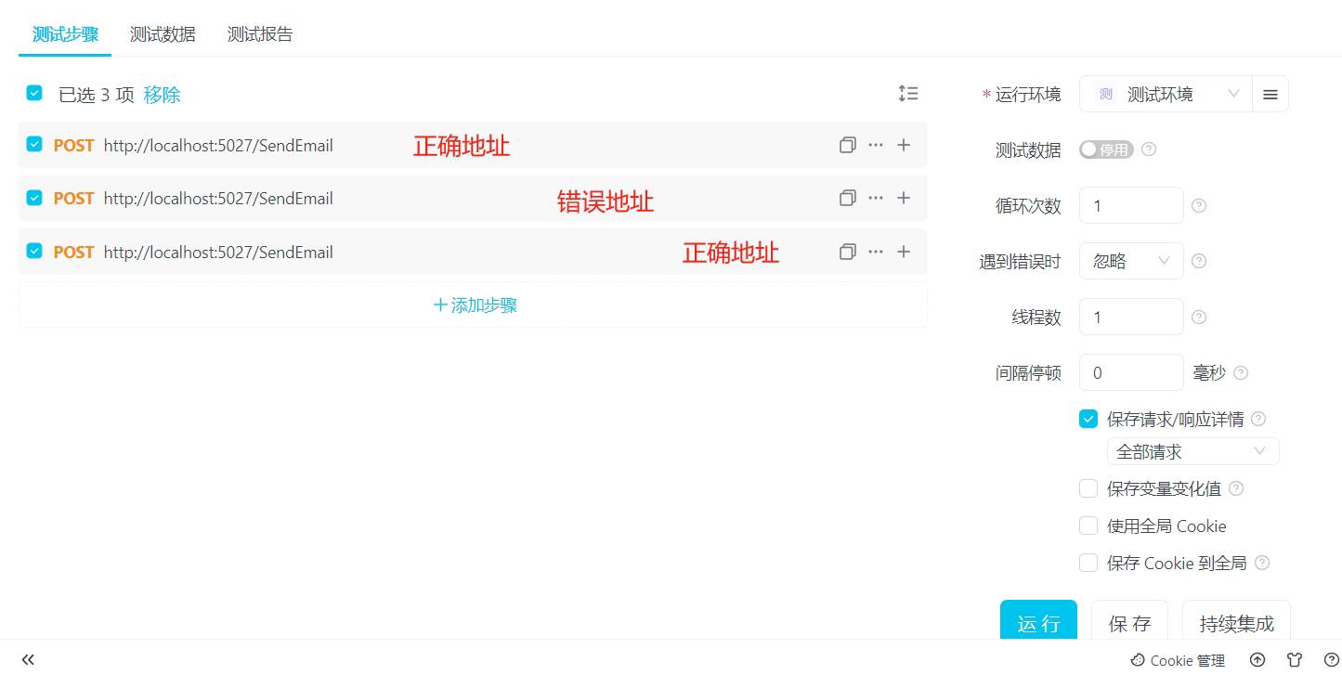
Task: Collapse sidebar with double-chevron icon
Action: click(x=28, y=659)
